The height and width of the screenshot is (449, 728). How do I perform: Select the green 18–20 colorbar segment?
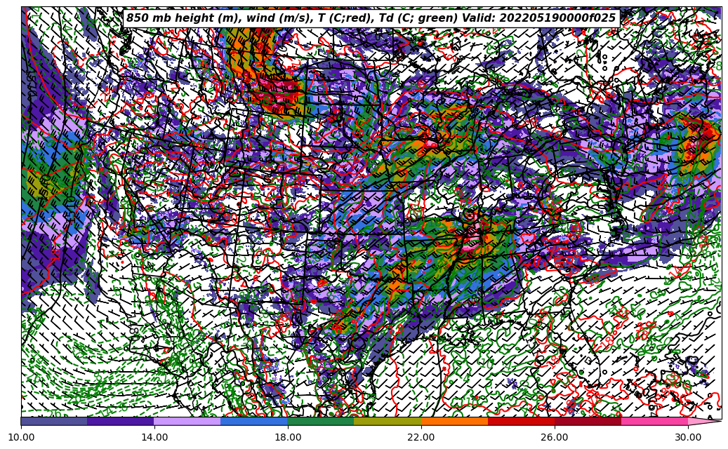(x=321, y=421)
